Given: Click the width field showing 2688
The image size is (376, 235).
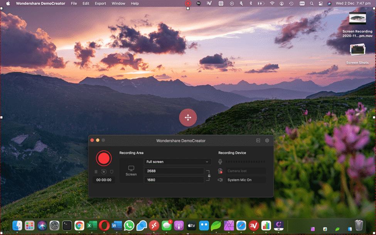Looking at the screenshot, I should (174, 171).
